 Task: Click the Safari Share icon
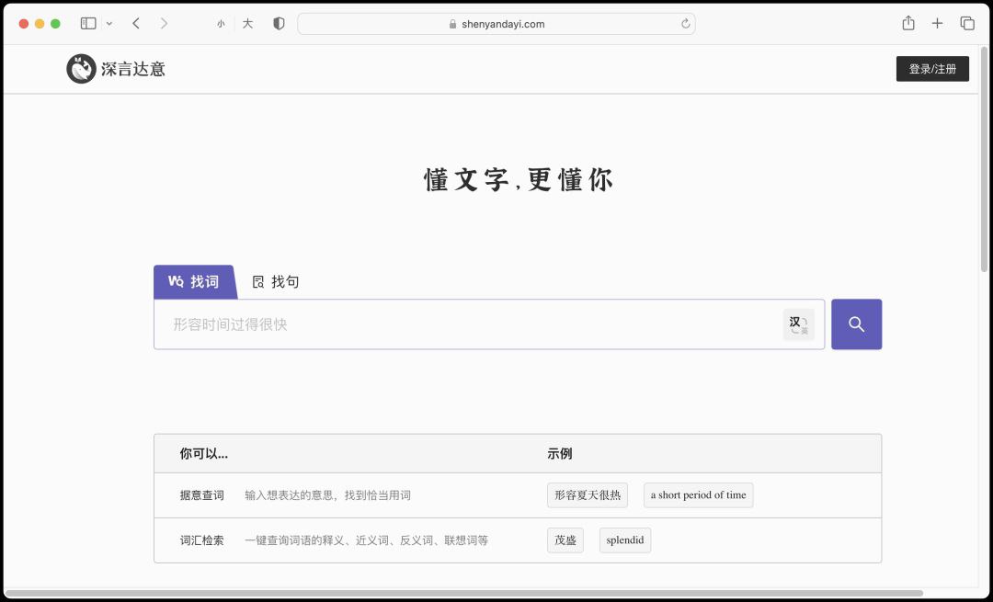click(907, 23)
